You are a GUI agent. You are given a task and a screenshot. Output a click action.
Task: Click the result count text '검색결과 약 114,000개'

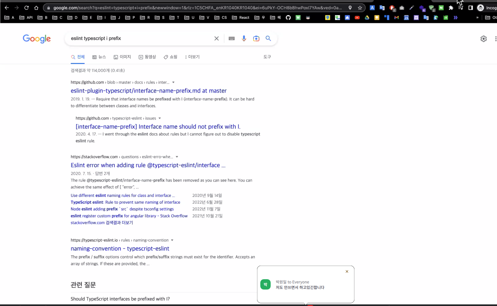point(98,70)
